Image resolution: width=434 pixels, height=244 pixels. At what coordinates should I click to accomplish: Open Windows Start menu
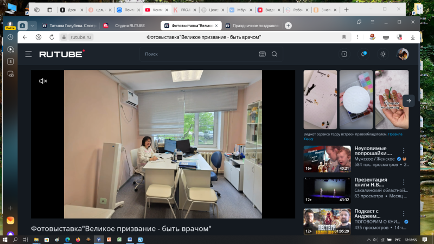point(5,240)
